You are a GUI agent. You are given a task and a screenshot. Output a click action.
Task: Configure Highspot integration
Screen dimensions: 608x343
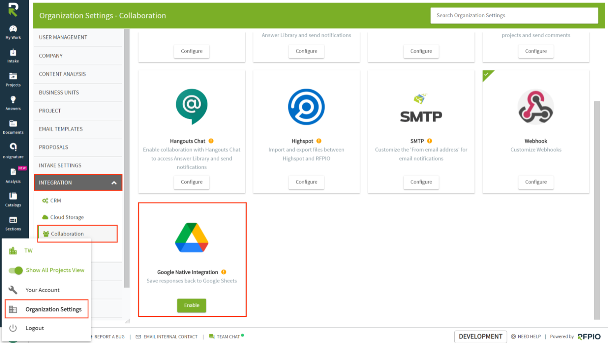click(306, 182)
